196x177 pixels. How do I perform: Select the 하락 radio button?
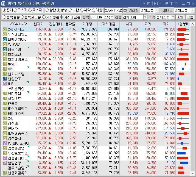[x=82, y=10]
